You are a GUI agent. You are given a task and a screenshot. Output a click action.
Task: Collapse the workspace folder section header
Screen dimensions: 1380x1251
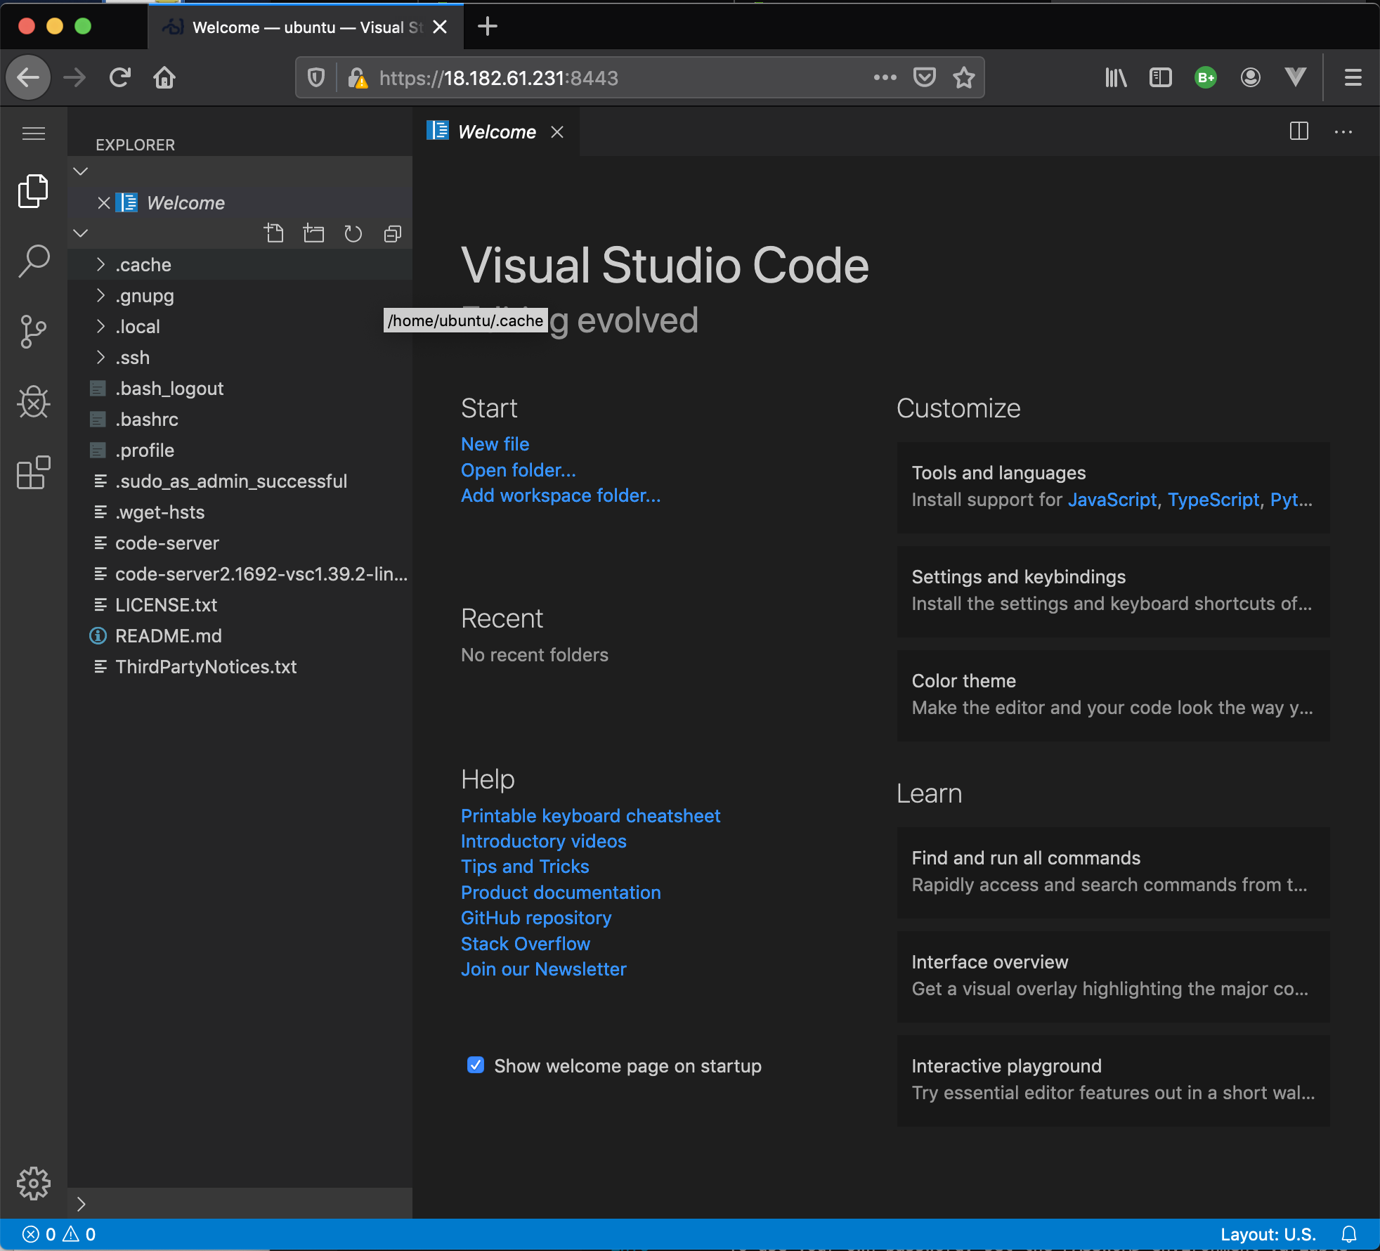point(81,233)
